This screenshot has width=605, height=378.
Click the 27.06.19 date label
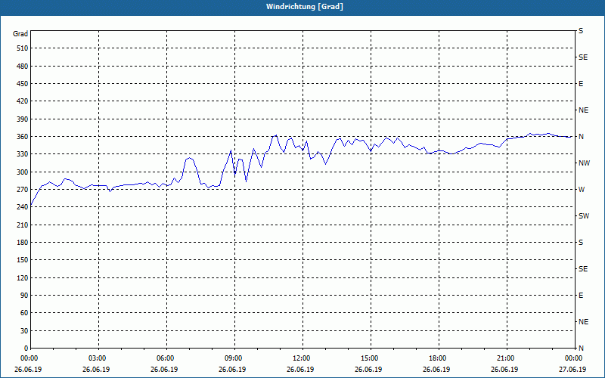(x=572, y=370)
